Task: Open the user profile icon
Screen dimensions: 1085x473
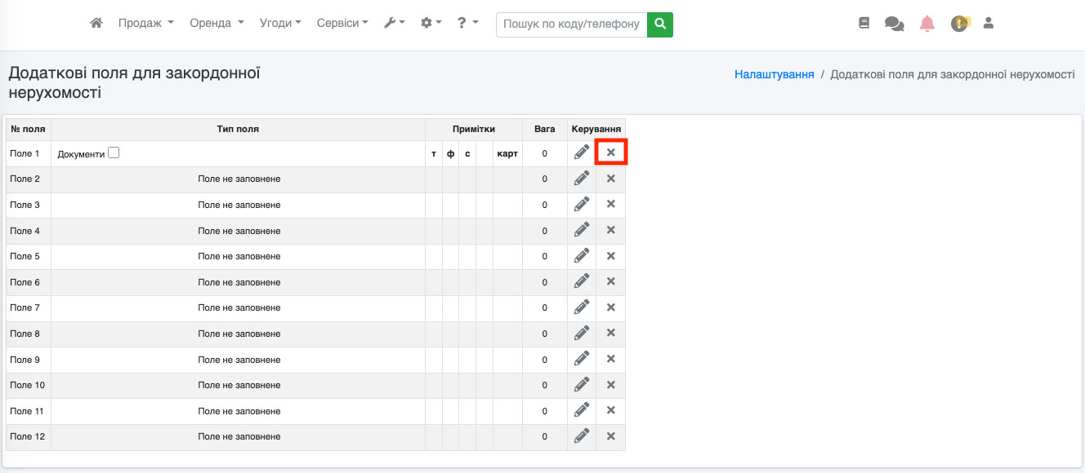Action: tap(988, 24)
